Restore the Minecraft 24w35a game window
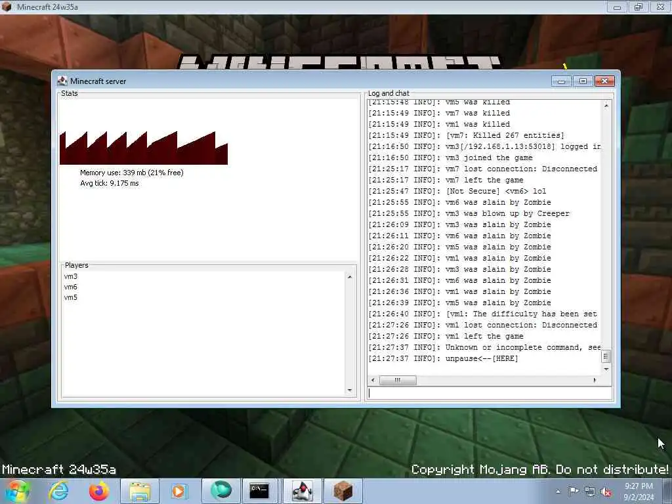Image resolution: width=672 pixels, height=504 pixels. (x=639, y=7)
